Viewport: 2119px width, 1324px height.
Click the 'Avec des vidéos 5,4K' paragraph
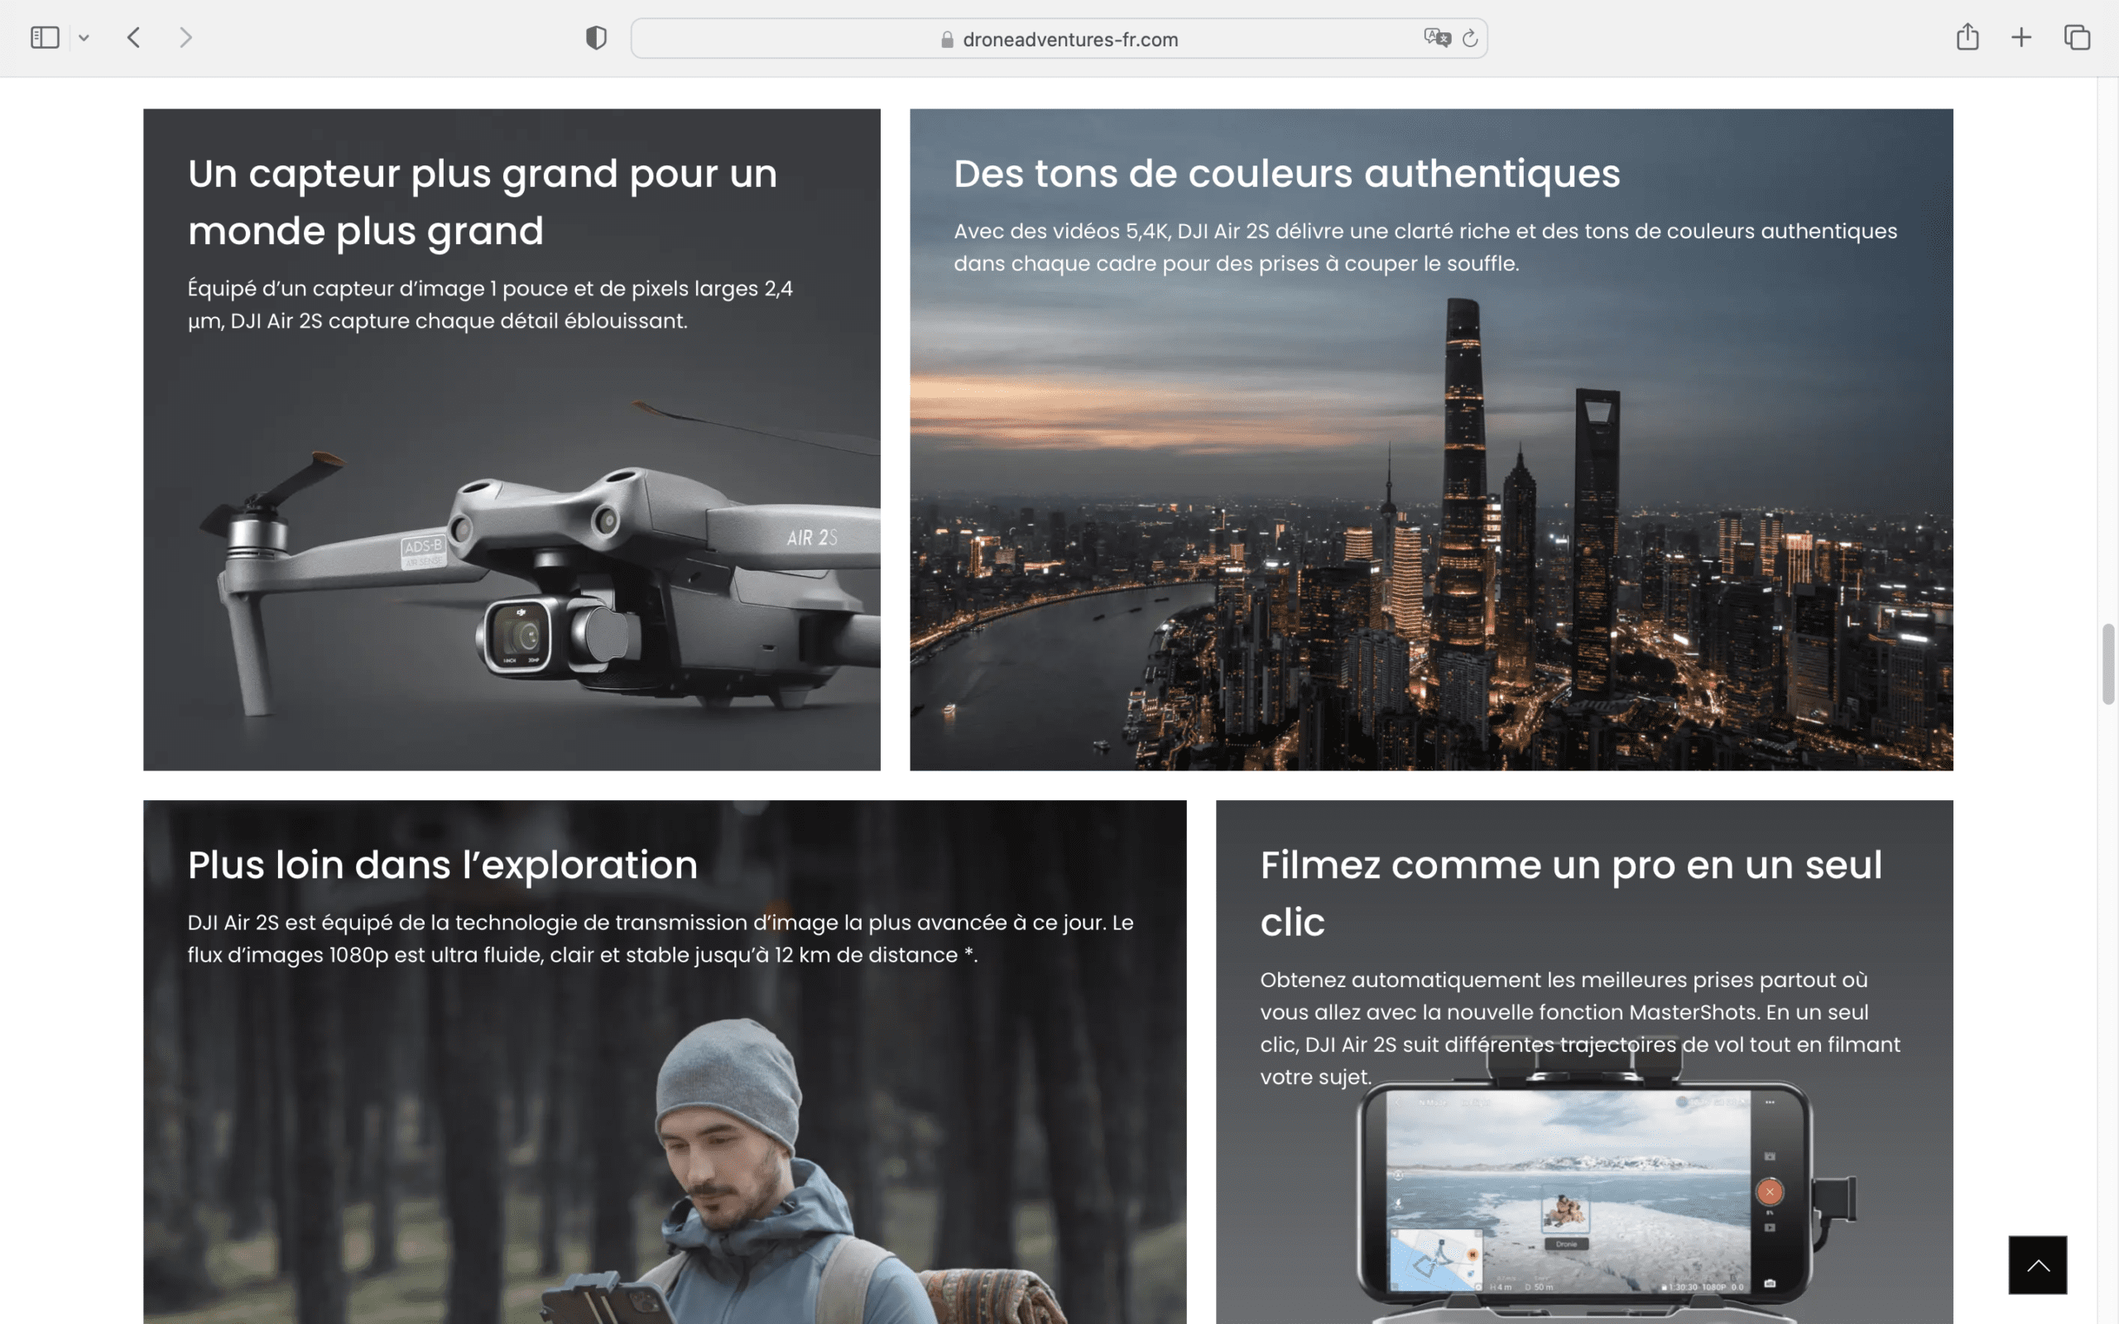point(1425,247)
